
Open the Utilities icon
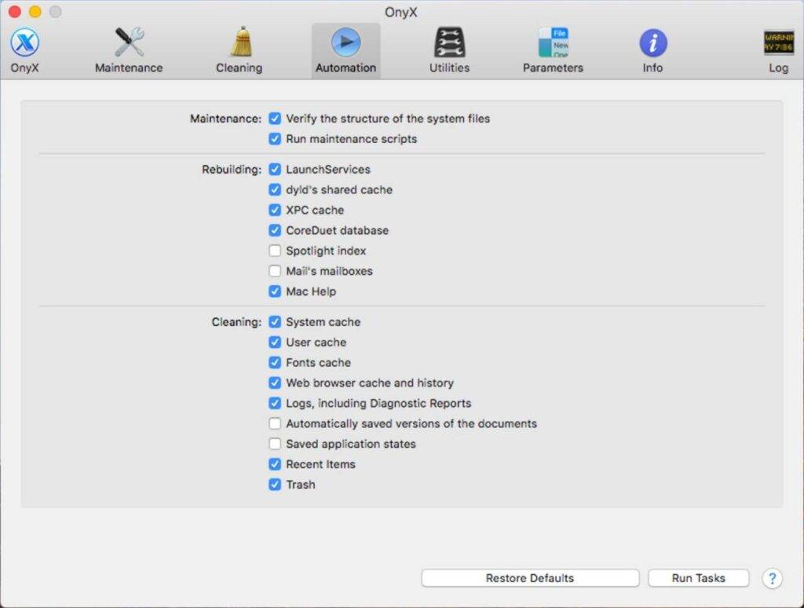pos(449,42)
